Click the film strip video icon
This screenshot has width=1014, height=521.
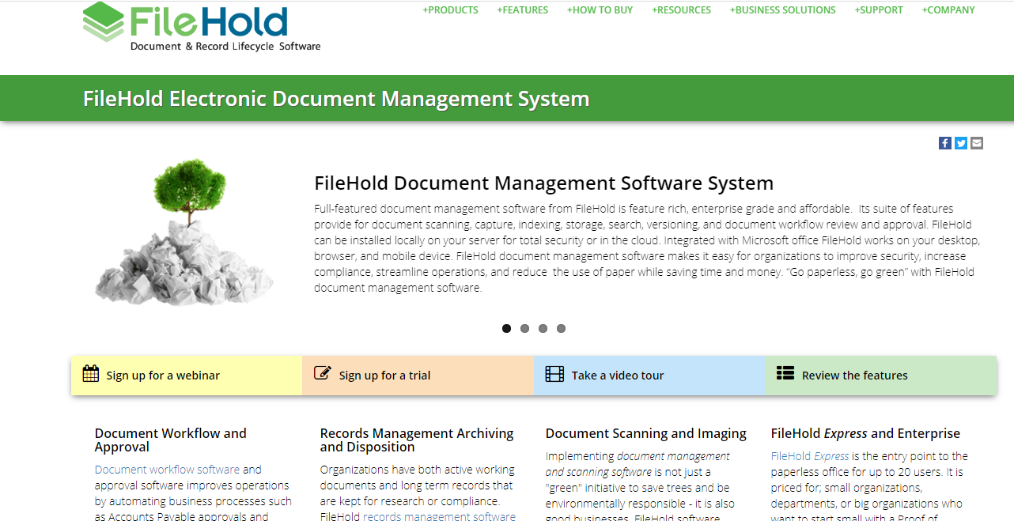(x=555, y=374)
